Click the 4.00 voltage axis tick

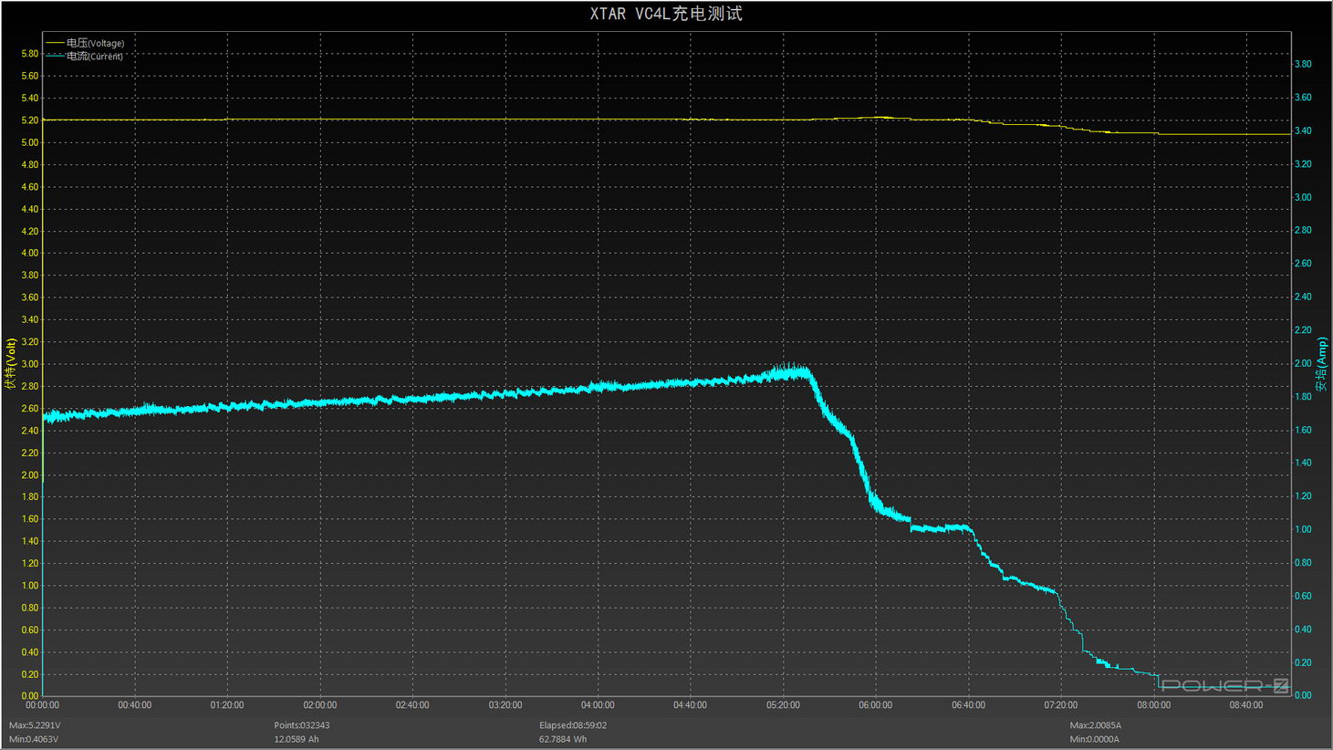click(x=29, y=254)
